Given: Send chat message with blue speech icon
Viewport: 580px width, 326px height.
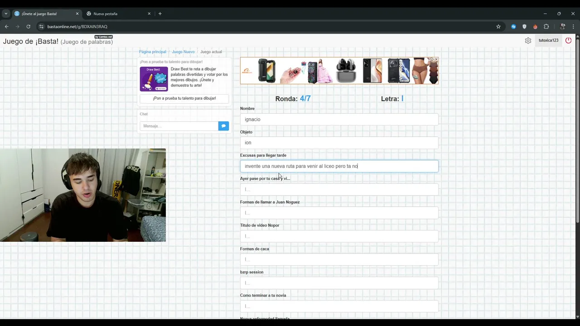Looking at the screenshot, I should point(223,126).
